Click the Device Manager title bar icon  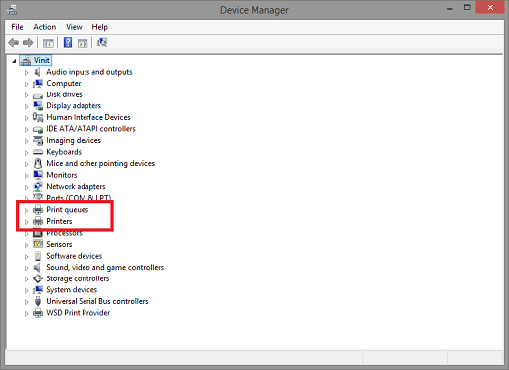click(x=12, y=10)
